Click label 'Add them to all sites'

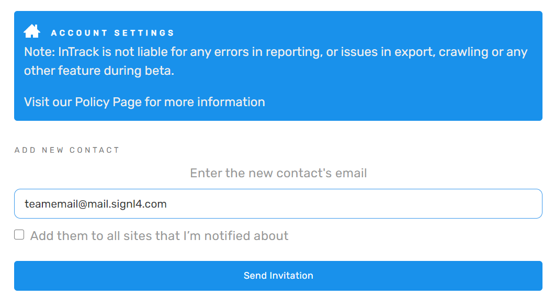[159, 236]
